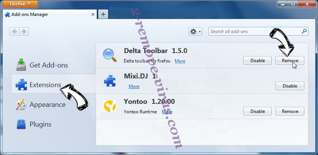
Task: Open the Extensions category
Action: (54, 85)
